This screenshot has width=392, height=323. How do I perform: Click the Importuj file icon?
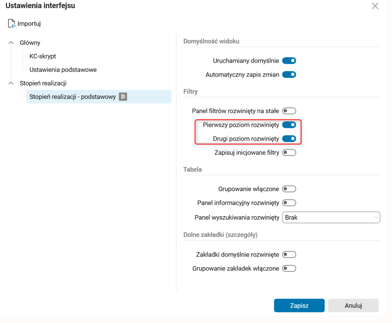[x=12, y=24]
